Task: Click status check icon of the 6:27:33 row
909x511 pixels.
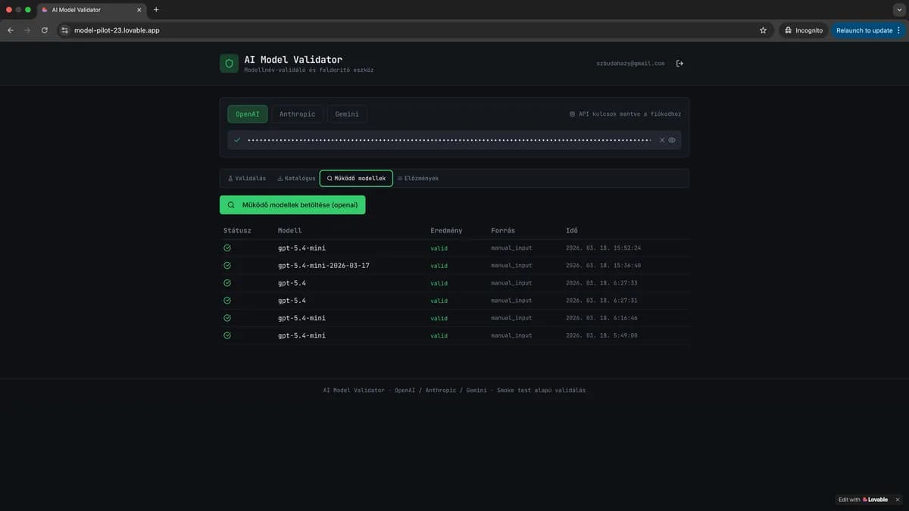Action: pyautogui.click(x=227, y=283)
